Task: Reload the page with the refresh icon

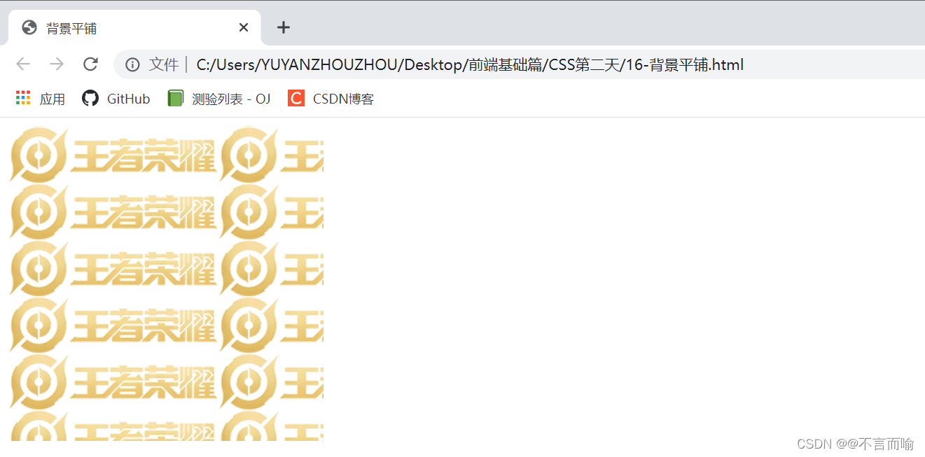Action: (90, 64)
